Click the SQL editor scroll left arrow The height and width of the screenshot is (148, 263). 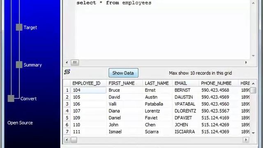tap(67, 62)
